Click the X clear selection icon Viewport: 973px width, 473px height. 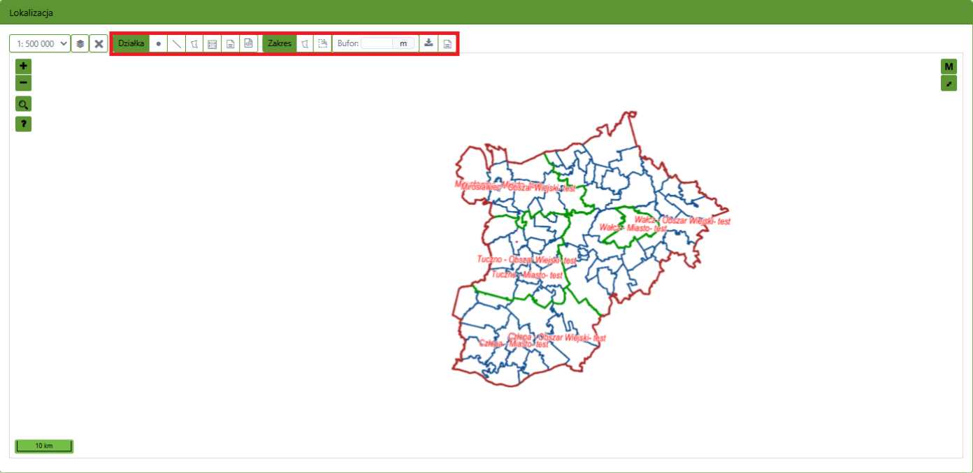tap(99, 43)
